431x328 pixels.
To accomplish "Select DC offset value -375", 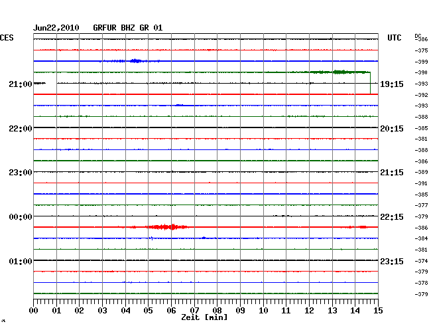I will click(x=421, y=50).
